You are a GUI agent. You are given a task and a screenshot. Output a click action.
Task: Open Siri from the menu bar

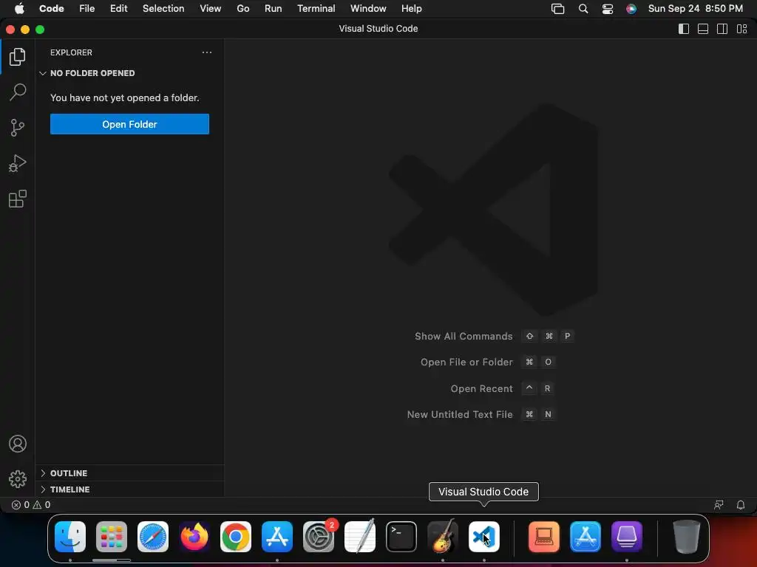coord(631,9)
